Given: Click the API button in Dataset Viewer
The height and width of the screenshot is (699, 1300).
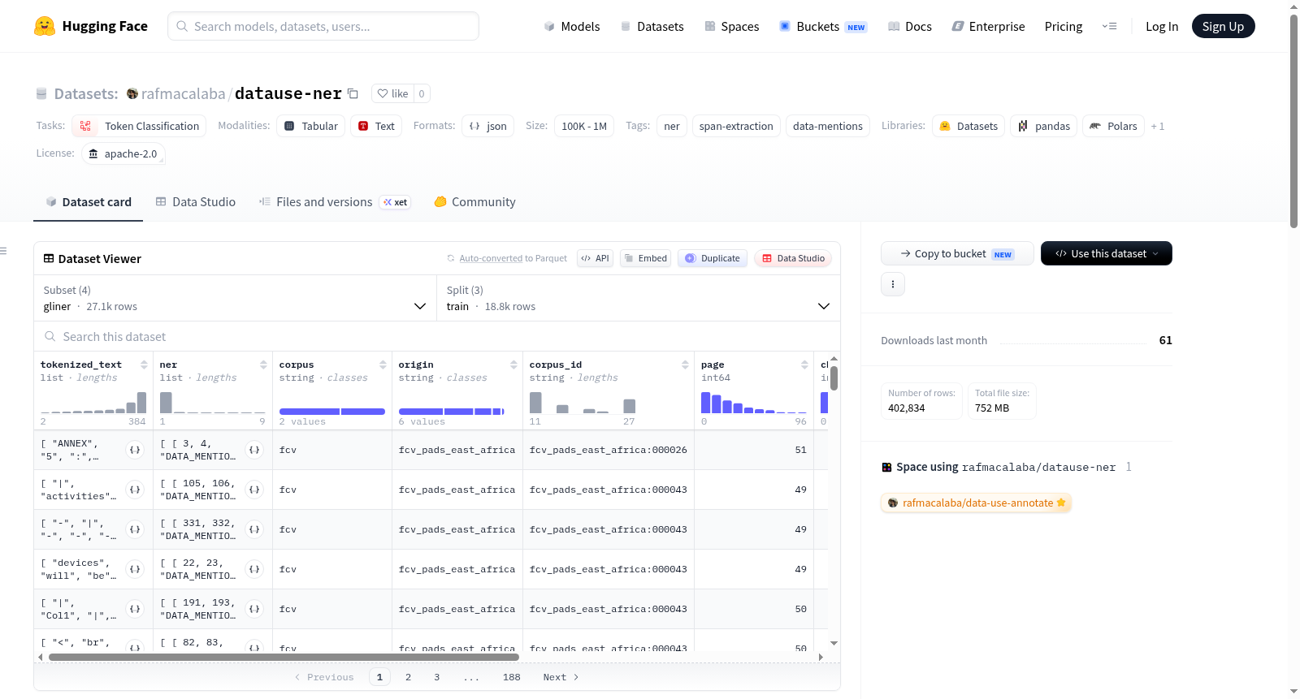Looking at the screenshot, I should [595, 258].
